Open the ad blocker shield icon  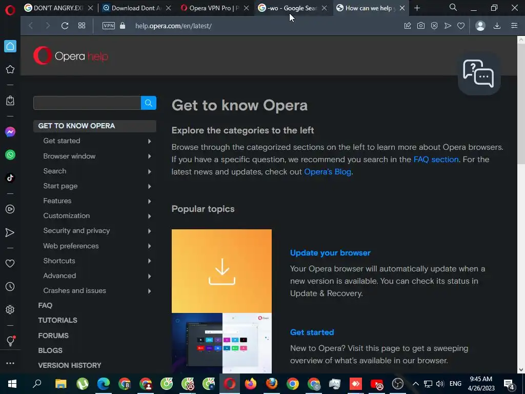pyautogui.click(x=434, y=26)
